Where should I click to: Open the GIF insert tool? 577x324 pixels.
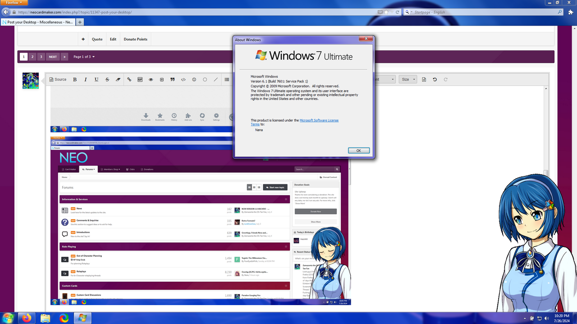tap(140, 80)
